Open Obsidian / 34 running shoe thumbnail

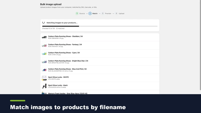[44, 37]
